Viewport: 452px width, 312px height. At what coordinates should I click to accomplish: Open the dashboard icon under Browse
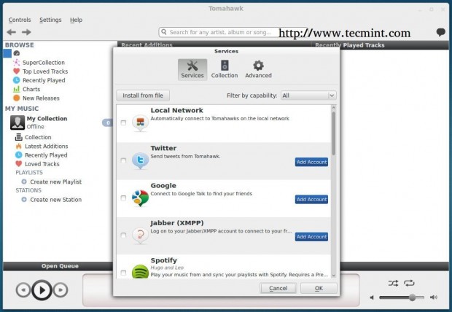pos(17,53)
